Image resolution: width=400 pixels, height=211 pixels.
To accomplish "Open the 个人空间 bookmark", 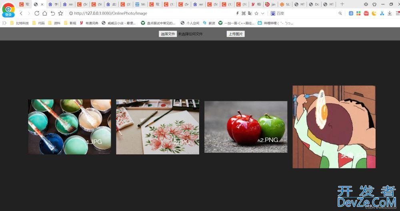I will pos(190,23).
